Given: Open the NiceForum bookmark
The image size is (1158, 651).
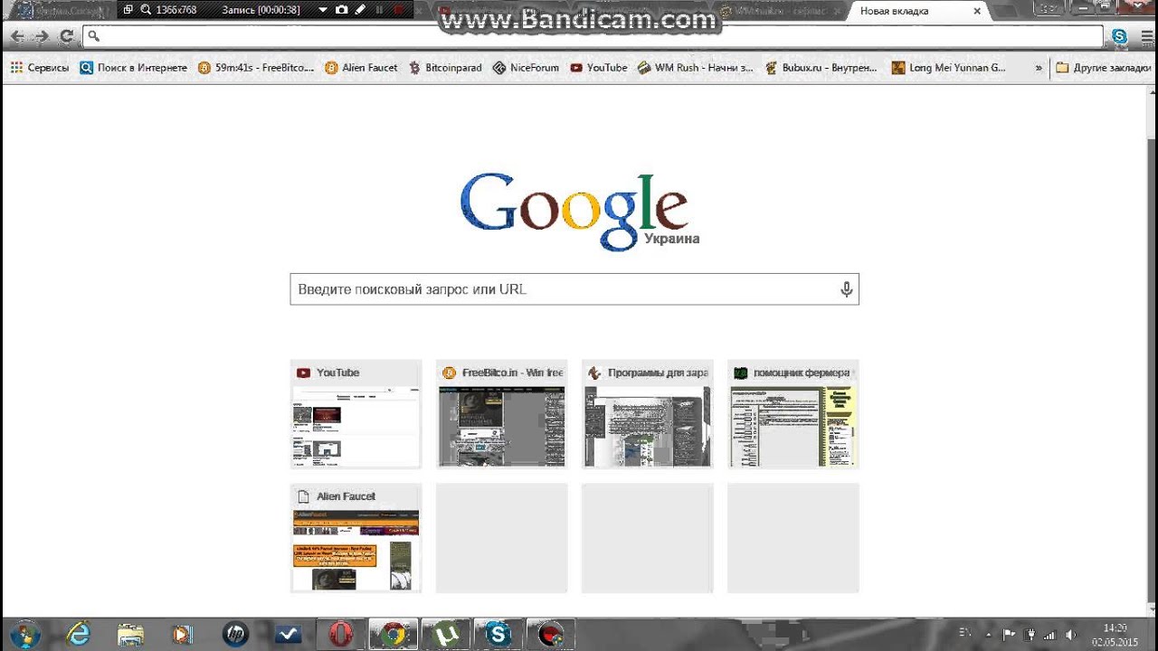Looking at the screenshot, I should point(526,68).
